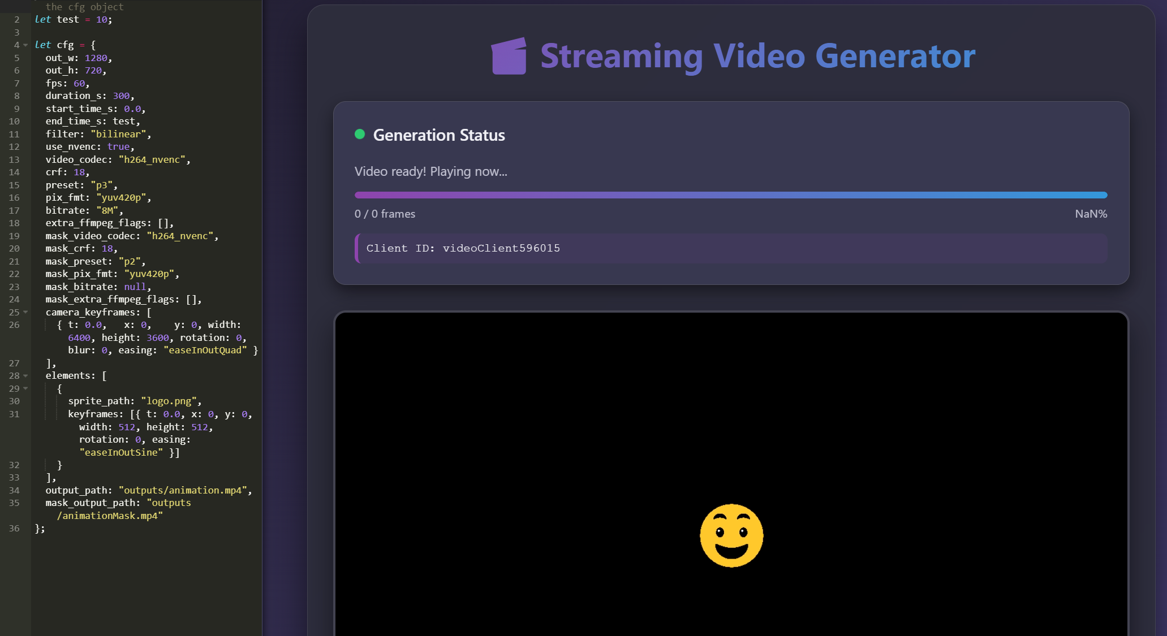1167x636 pixels.
Task: Collapse camera_keyframes fold arrow on line 25
Action: (25, 312)
